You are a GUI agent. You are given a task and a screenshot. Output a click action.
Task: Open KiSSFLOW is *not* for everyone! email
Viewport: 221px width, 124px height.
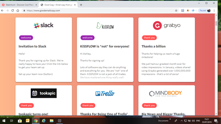coord(105,46)
